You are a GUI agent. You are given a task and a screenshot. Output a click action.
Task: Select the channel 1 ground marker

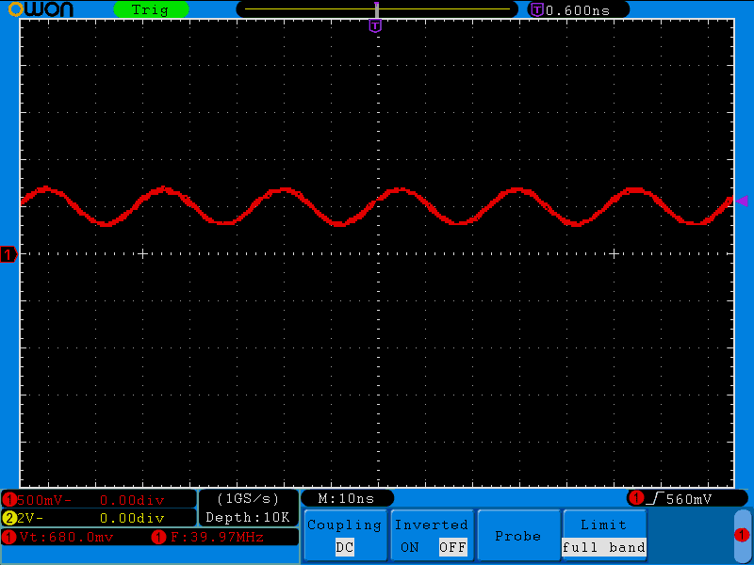9,254
